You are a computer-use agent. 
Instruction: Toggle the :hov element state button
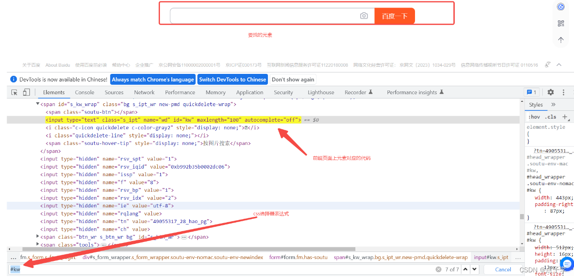(x=534, y=117)
